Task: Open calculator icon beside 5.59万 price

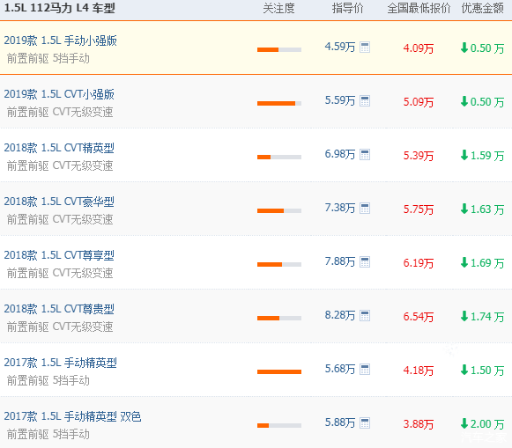Action: pos(365,100)
